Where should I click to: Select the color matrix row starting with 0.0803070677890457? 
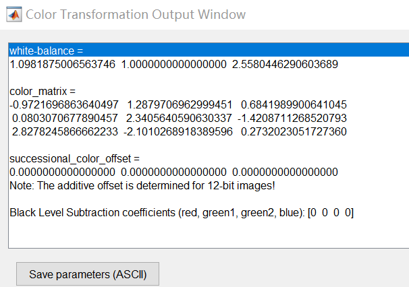point(180,118)
